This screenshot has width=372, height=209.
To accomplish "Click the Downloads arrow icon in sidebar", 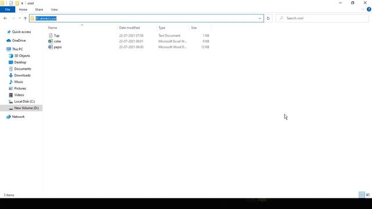I will (x=10, y=75).
